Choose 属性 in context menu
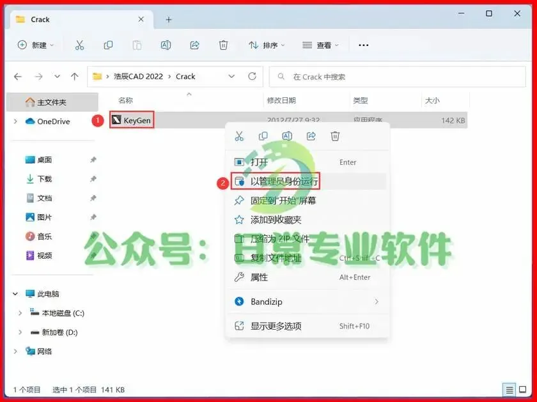 [x=307, y=277]
